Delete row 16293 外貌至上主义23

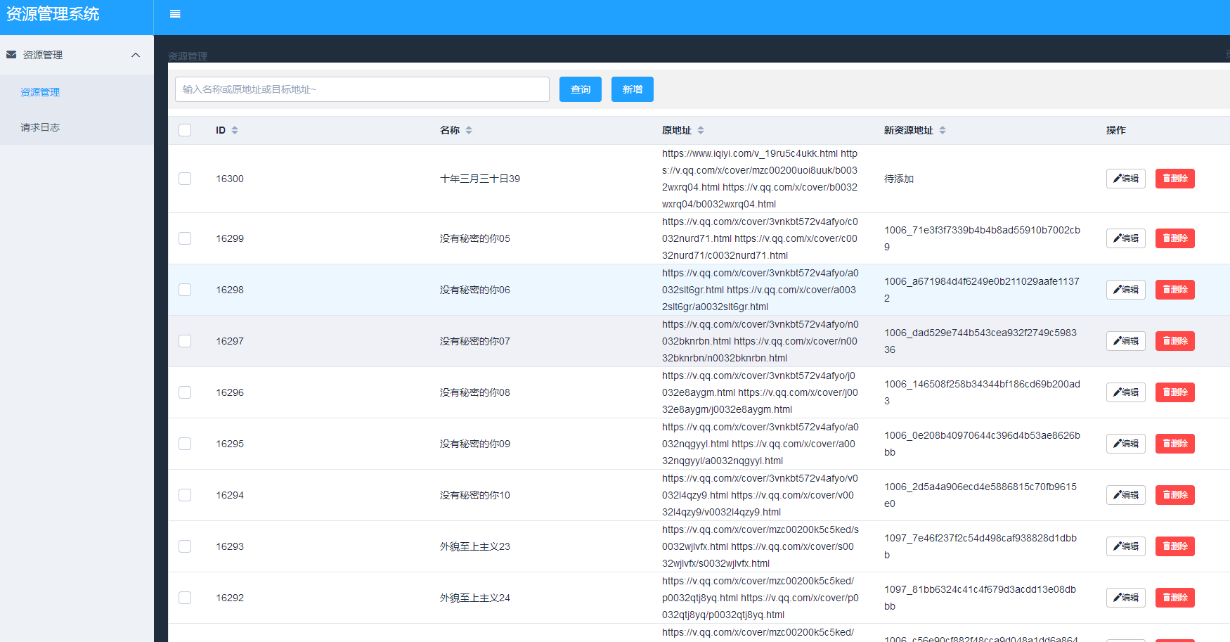click(x=1174, y=546)
